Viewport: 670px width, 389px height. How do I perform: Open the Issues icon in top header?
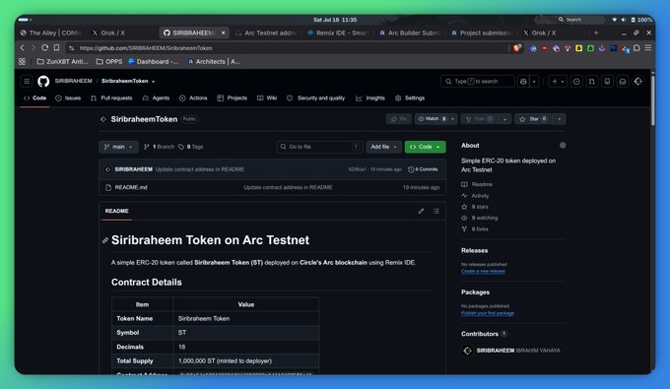tap(576, 81)
